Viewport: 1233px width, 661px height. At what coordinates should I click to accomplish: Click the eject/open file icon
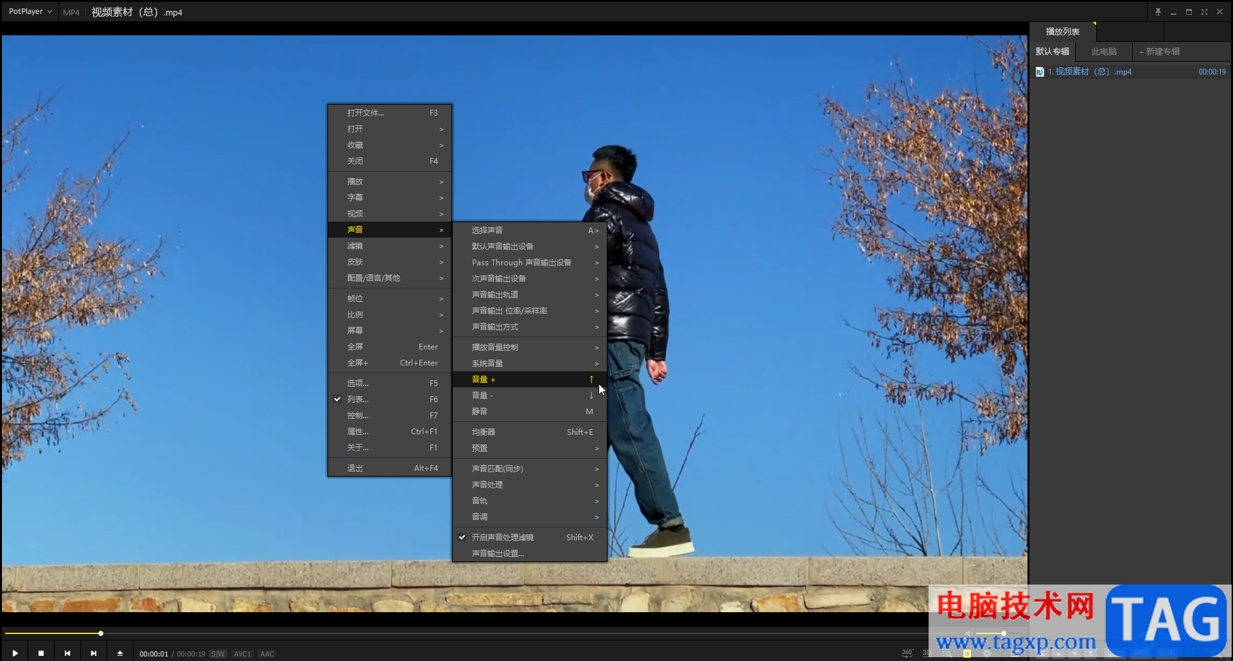tap(120, 653)
